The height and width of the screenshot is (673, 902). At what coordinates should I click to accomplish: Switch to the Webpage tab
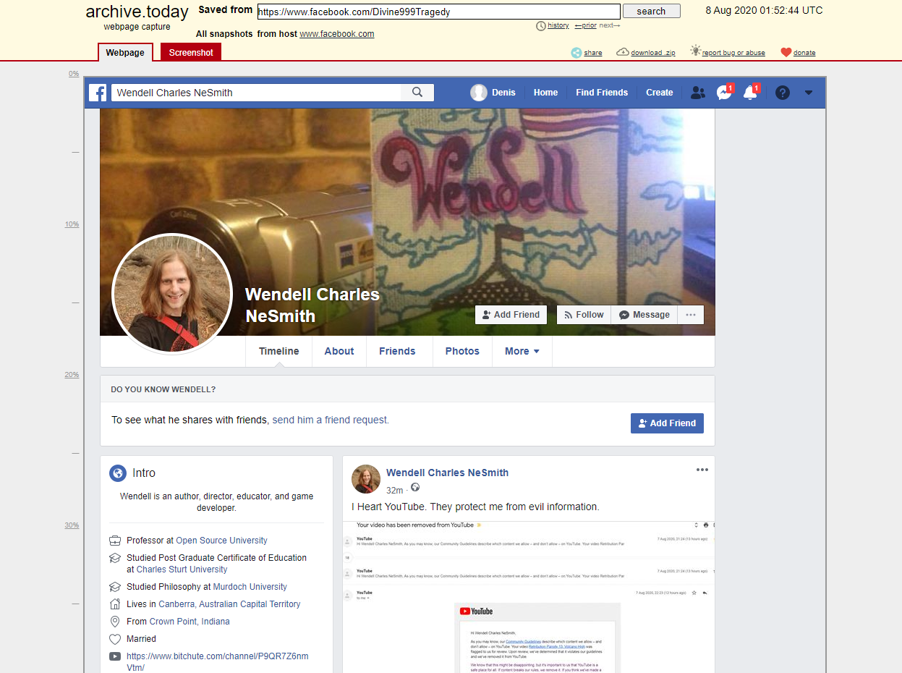[x=125, y=52]
